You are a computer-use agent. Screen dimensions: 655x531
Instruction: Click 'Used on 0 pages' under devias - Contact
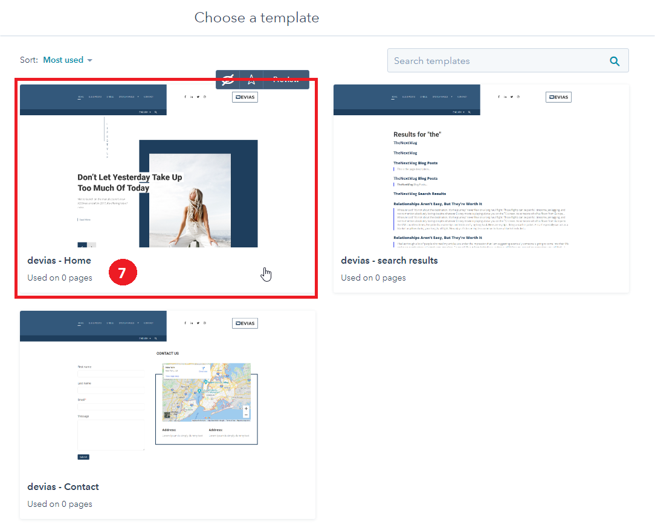tap(60, 504)
